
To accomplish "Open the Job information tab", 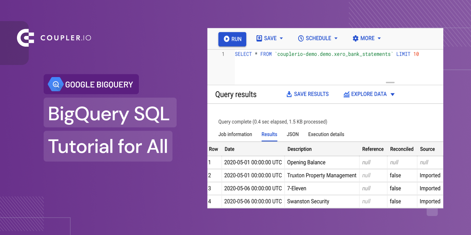I will 235,134.
